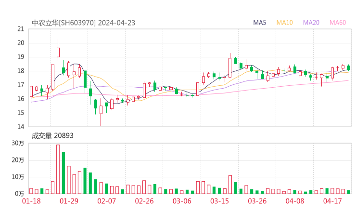Click the MA5 legend label
The width and height of the screenshot is (356, 212).
pyautogui.click(x=259, y=23)
